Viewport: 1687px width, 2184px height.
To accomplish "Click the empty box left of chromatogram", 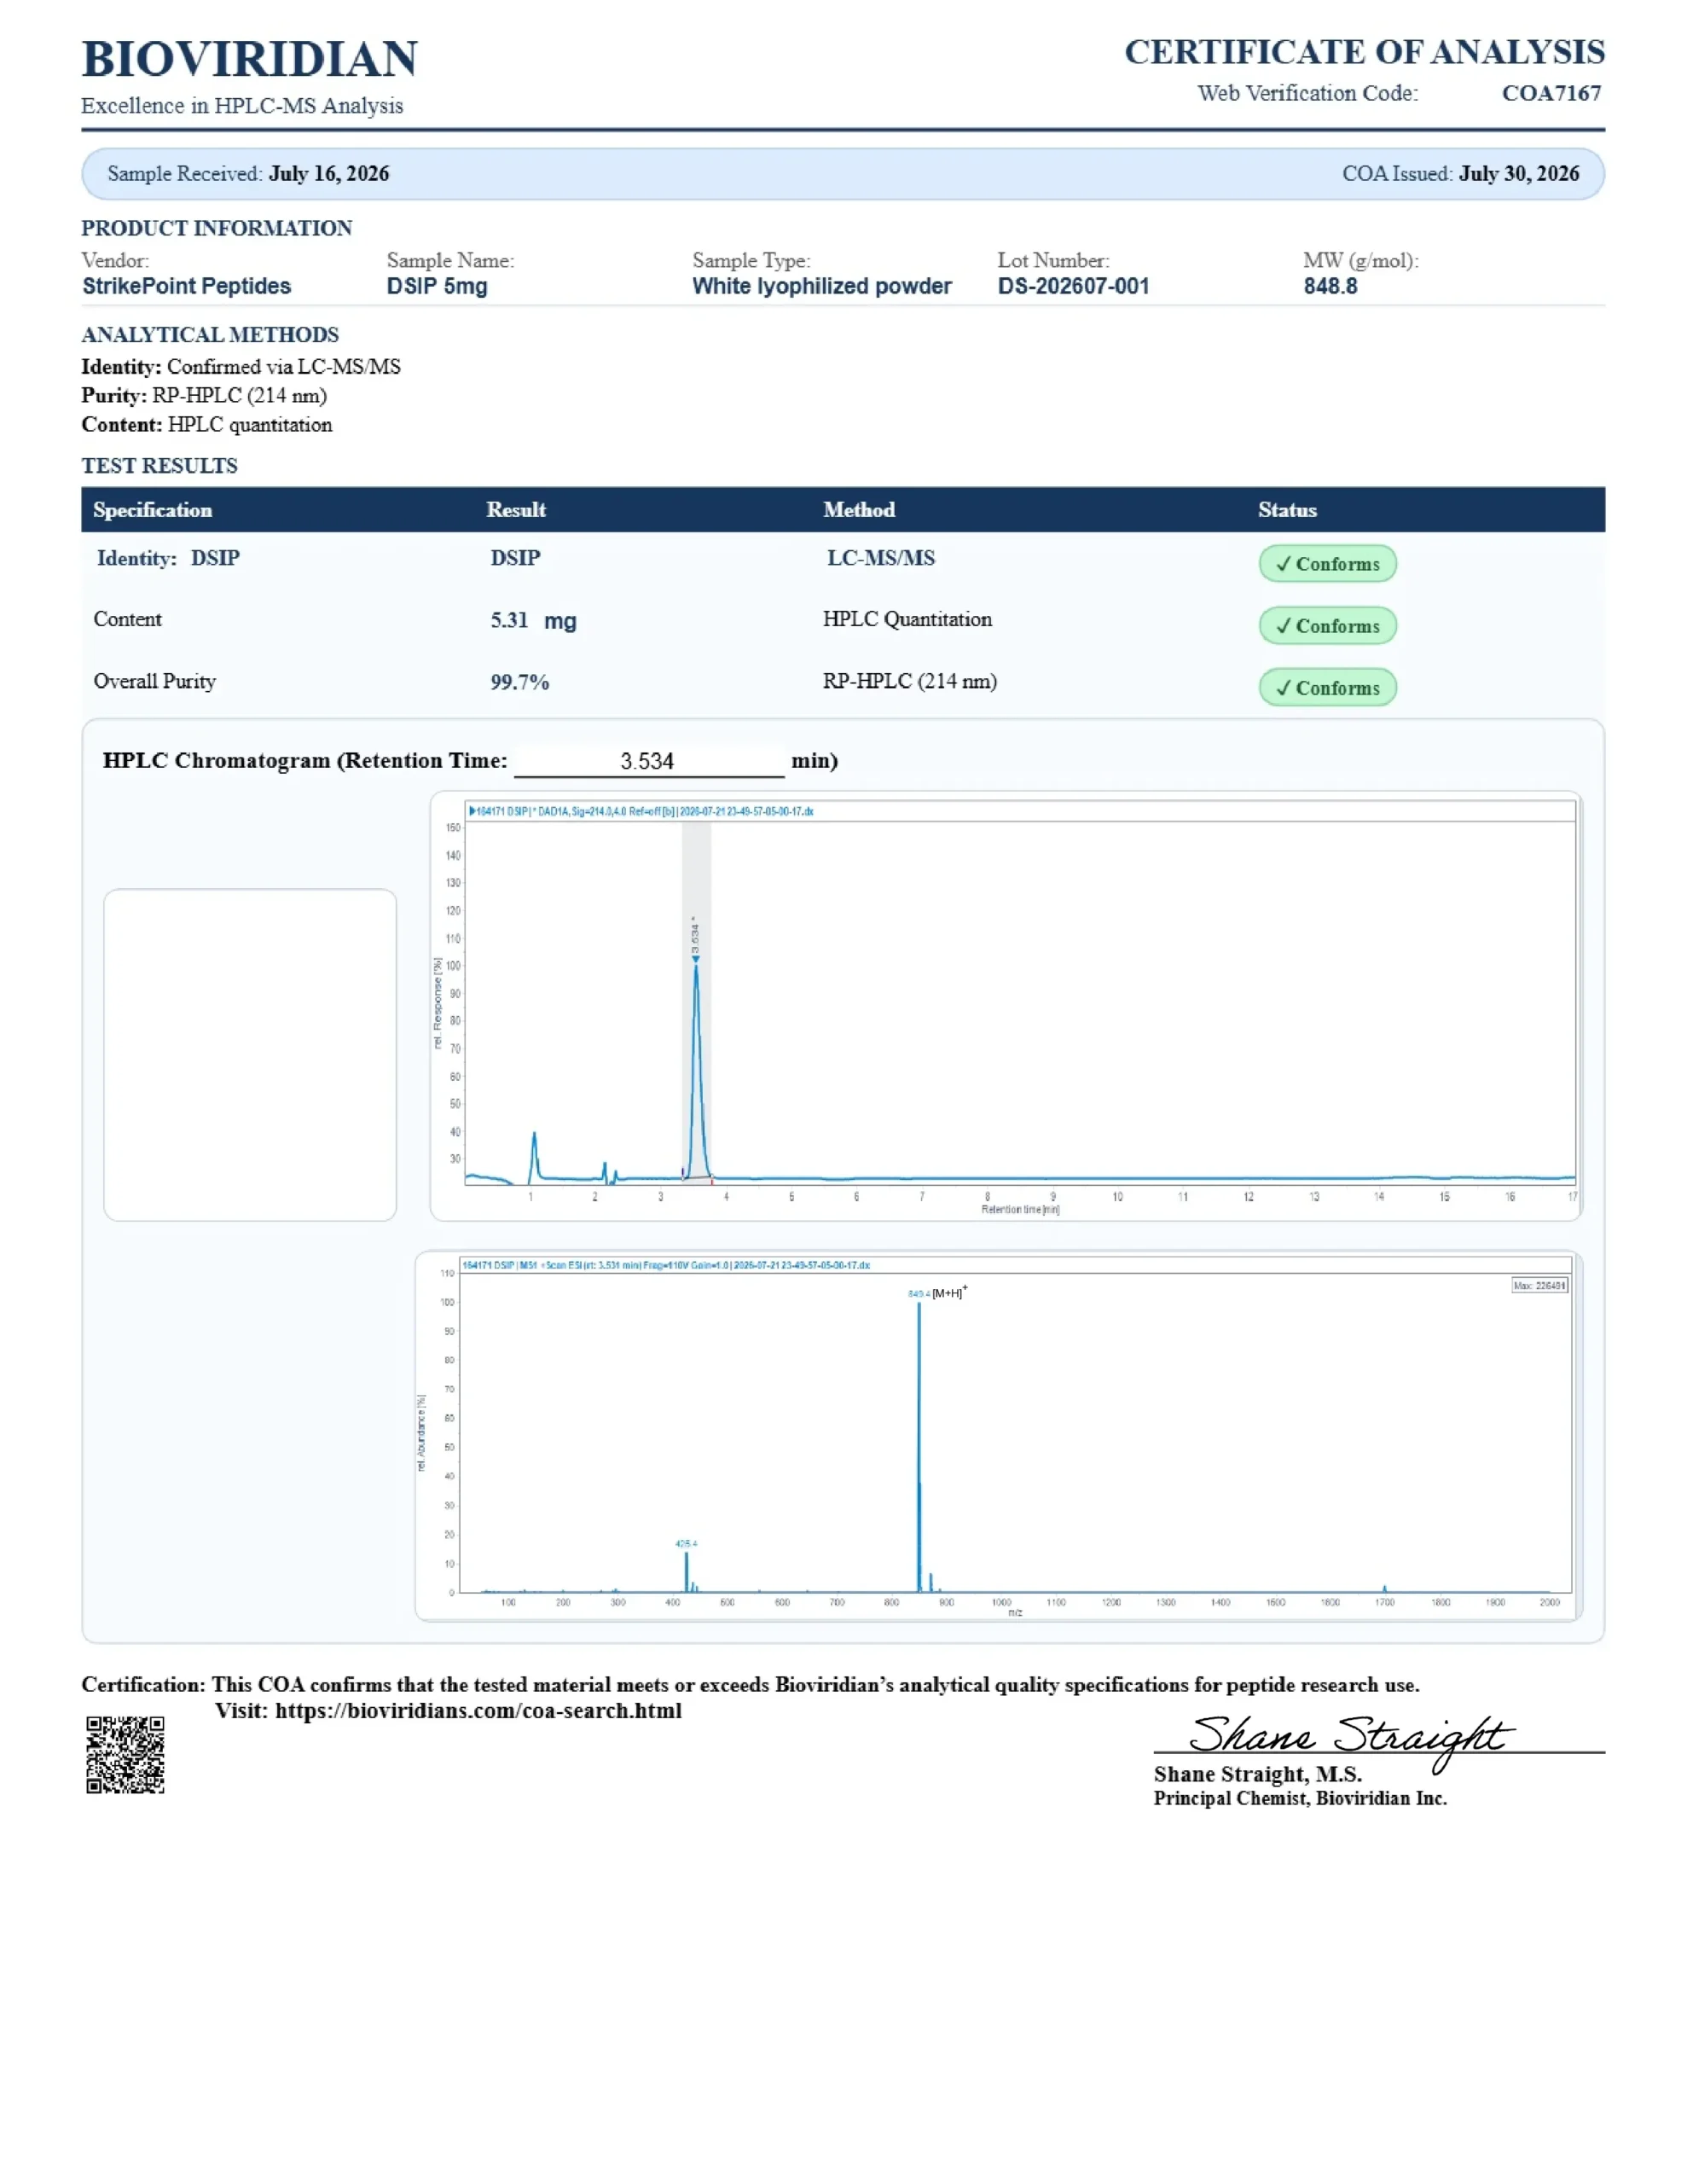I will [250, 1054].
